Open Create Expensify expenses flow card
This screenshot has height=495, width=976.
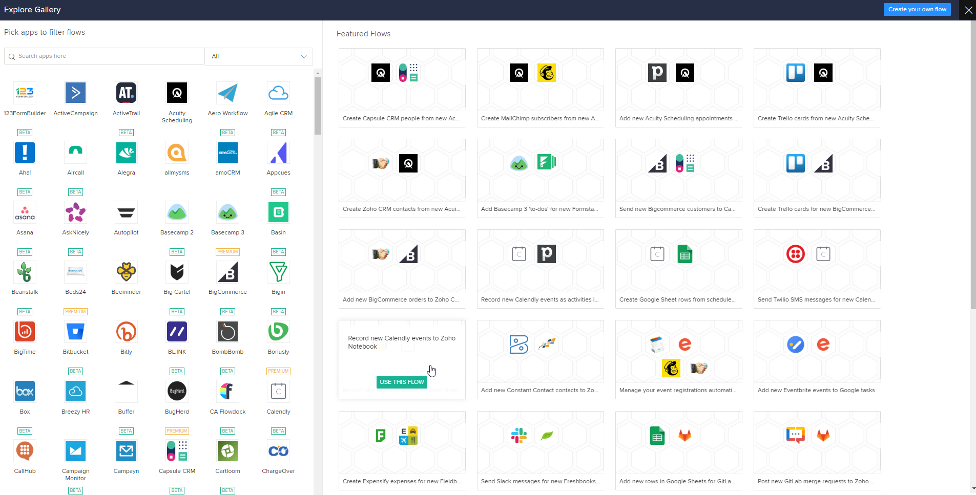pos(402,450)
